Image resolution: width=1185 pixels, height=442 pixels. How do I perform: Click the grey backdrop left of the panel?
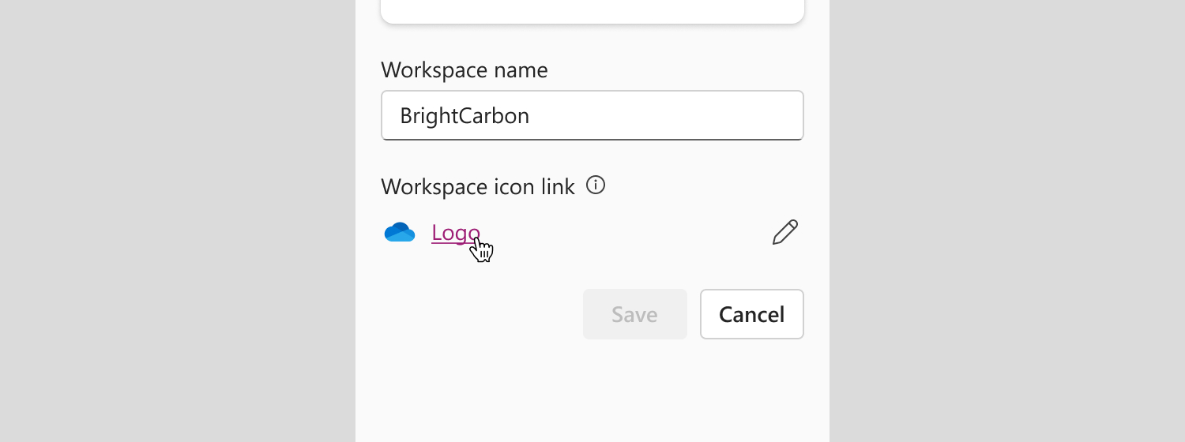point(178,221)
